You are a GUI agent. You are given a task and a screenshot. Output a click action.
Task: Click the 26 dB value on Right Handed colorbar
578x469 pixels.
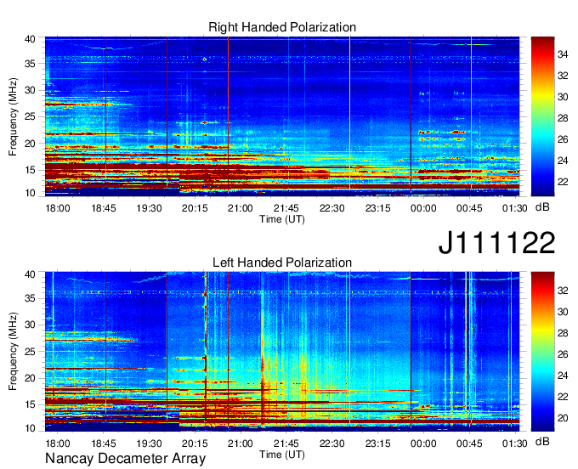point(563,139)
